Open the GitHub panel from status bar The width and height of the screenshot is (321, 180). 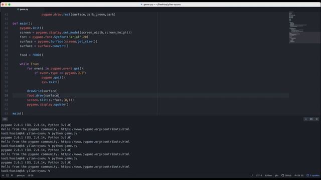286,175
